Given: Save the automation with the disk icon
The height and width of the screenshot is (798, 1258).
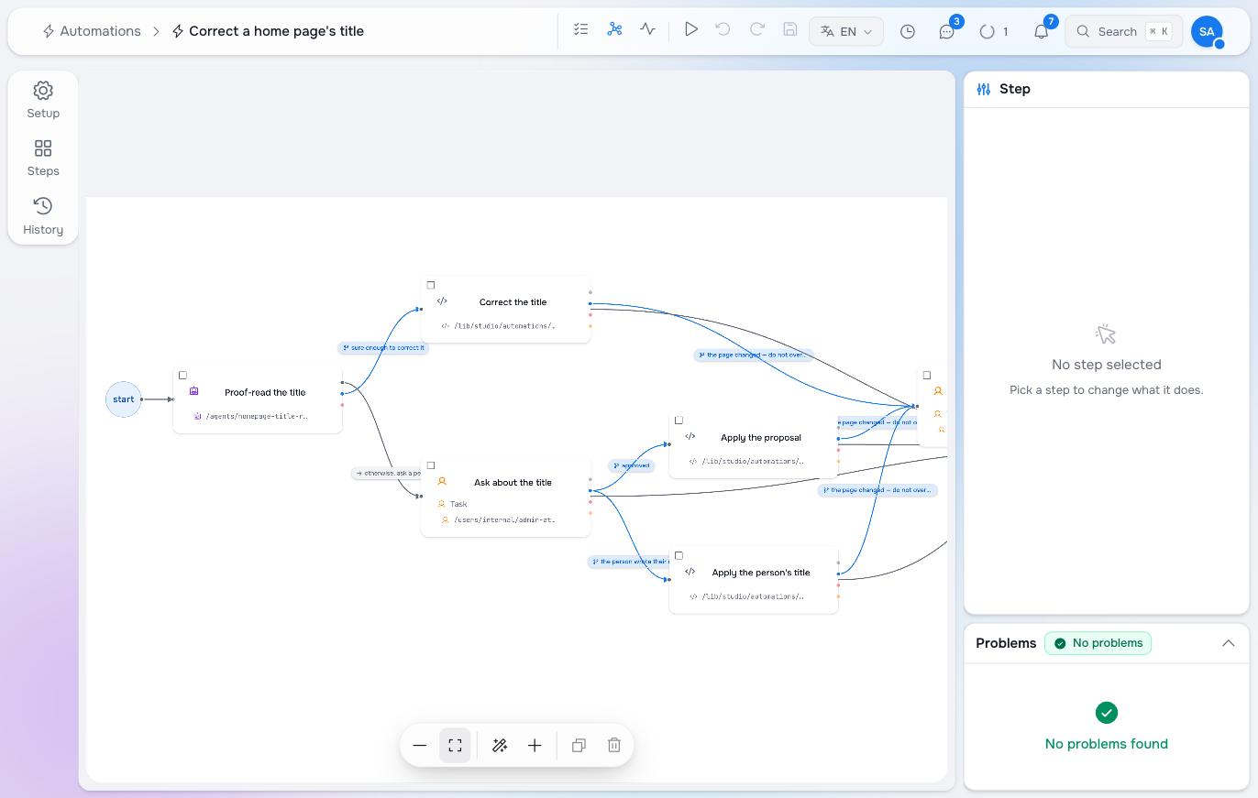Looking at the screenshot, I should (x=790, y=30).
